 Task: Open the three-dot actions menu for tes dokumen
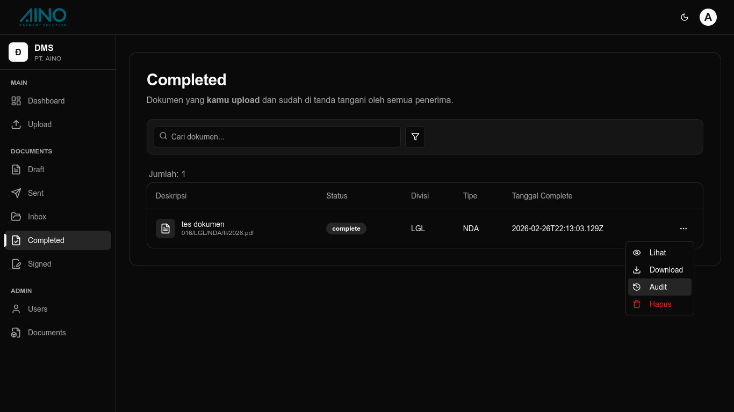[x=683, y=229]
